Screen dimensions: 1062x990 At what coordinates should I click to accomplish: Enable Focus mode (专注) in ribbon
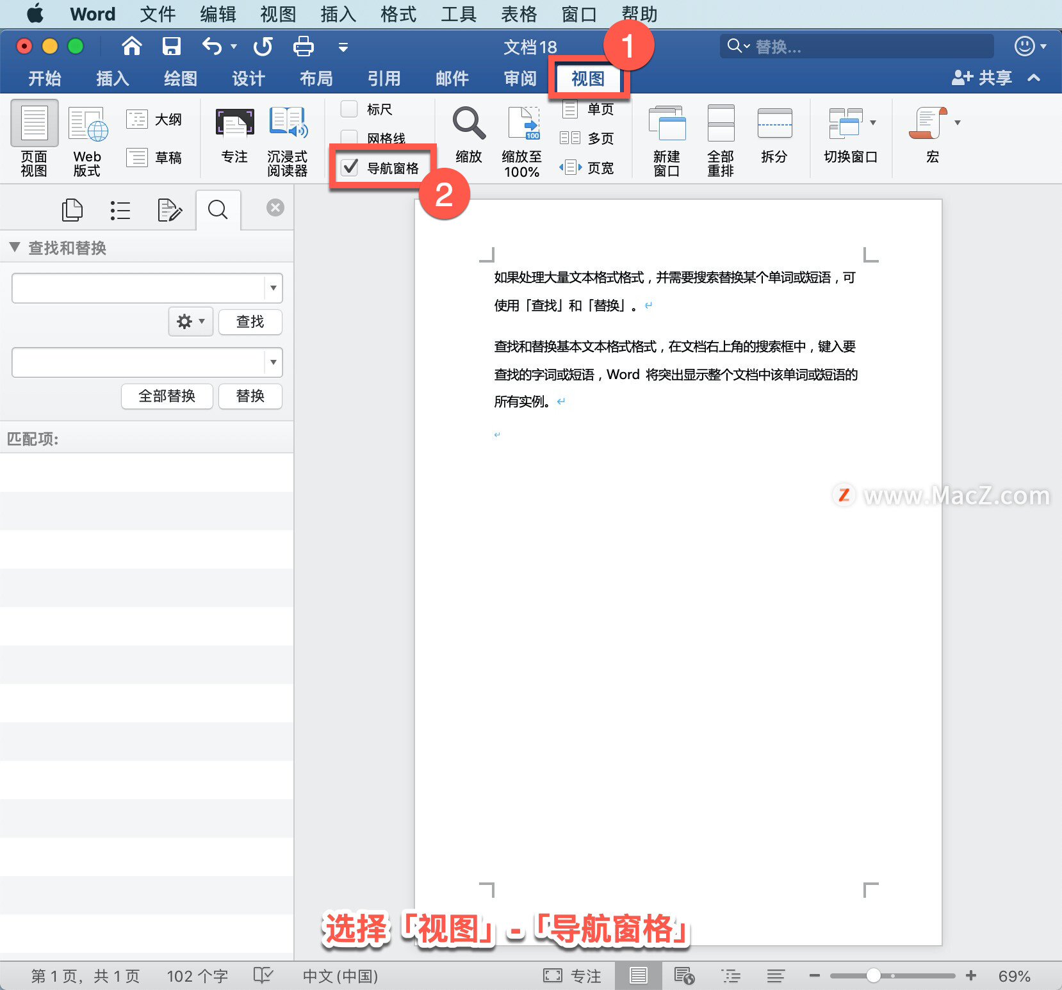[234, 136]
